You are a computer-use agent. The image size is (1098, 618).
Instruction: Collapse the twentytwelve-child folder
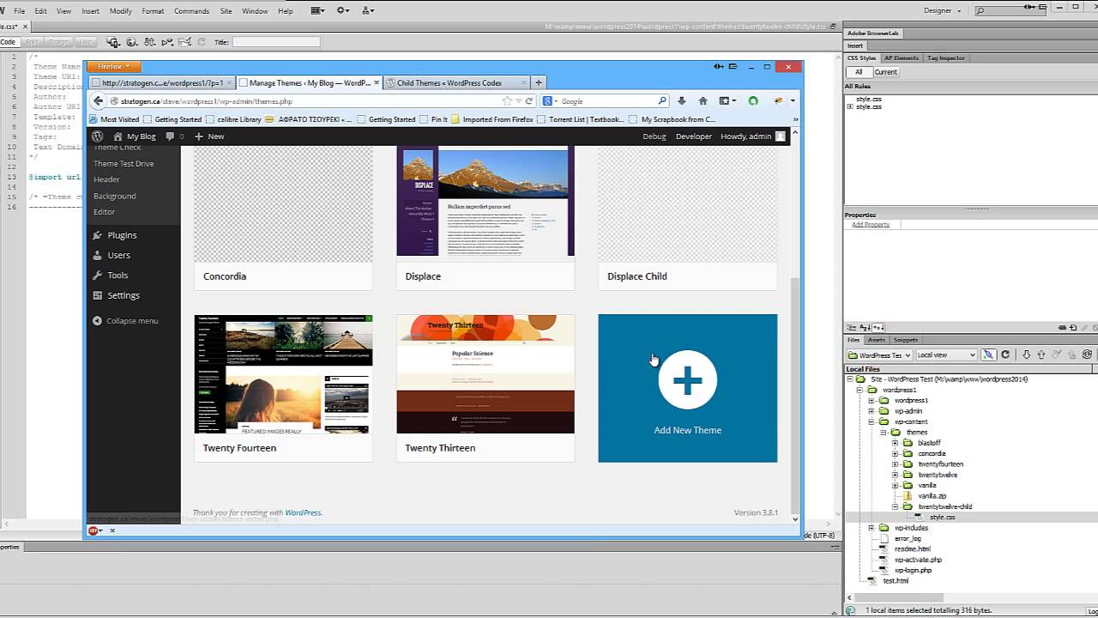[895, 506]
